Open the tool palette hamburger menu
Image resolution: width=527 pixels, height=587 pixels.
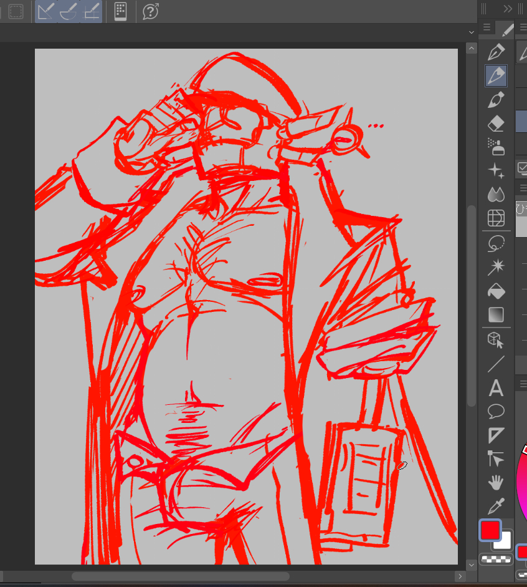click(x=487, y=29)
